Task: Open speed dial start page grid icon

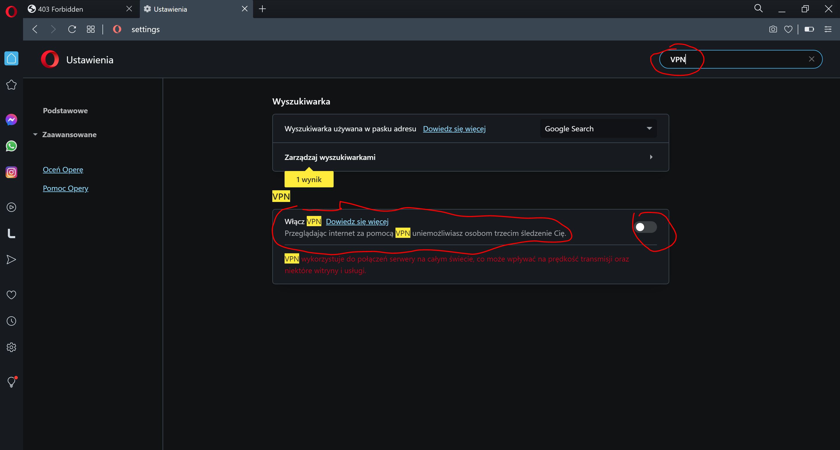Action: click(x=91, y=29)
